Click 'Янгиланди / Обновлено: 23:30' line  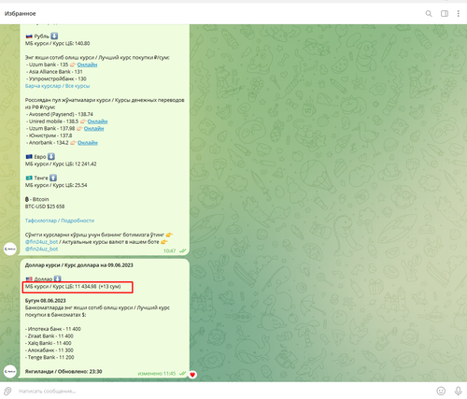[x=64, y=372]
